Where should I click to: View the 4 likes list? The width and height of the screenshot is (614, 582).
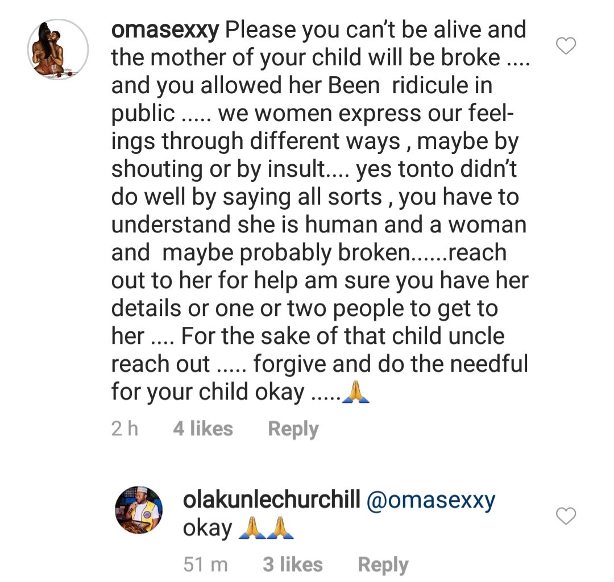point(203,429)
